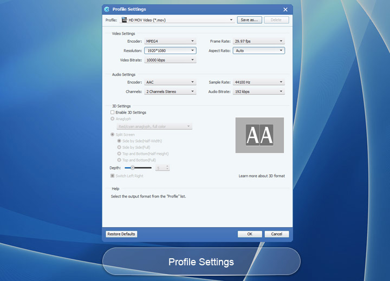This screenshot has height=281, width=390.
Task: Click the 'Video Settings' section heading
Action: pos(123,34)
